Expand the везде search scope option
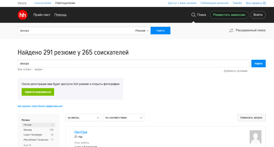 (x=39, y=70)
